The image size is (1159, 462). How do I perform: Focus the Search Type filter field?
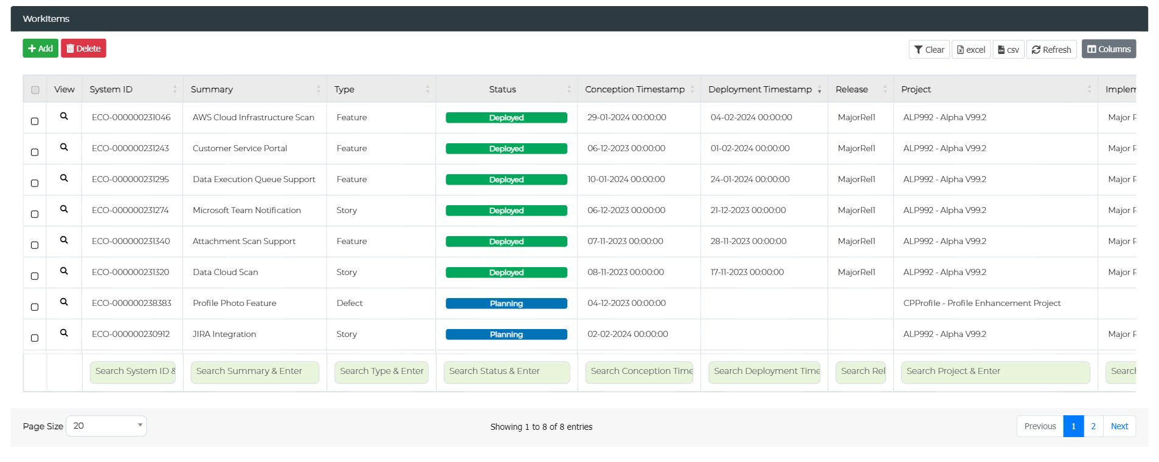(381, 372)
